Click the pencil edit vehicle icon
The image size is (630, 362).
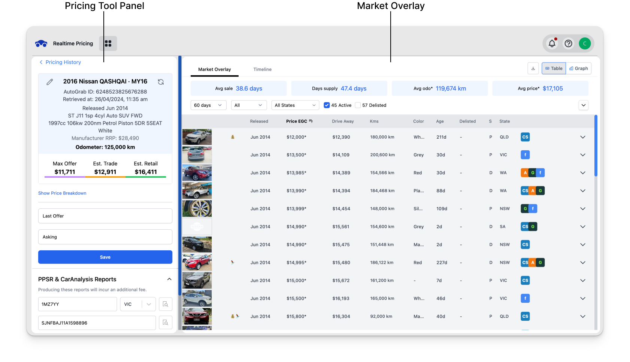pyautogui.click(x=50, y=82)
